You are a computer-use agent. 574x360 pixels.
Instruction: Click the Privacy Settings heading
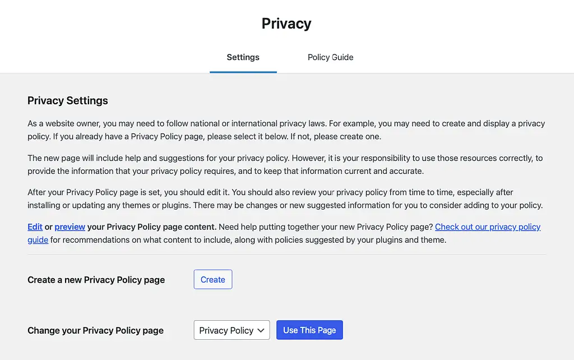tap(67, 100)
